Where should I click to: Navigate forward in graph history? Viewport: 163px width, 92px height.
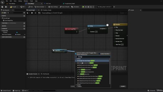[x=35, y=13]
